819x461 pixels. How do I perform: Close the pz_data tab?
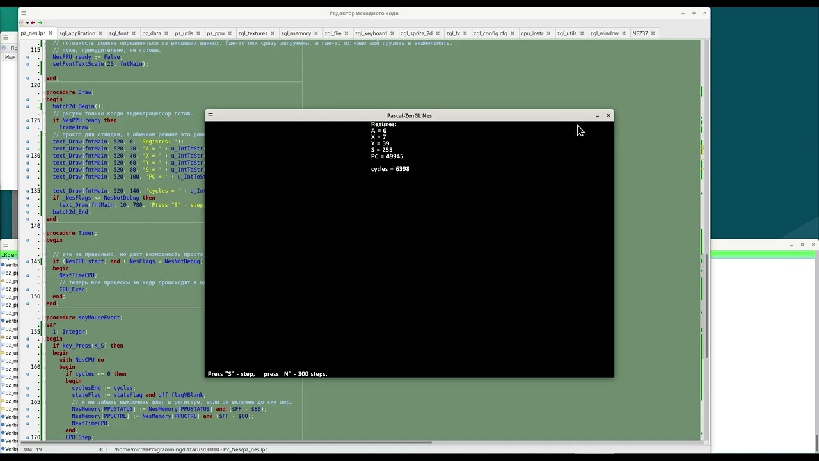pos(167,33)
